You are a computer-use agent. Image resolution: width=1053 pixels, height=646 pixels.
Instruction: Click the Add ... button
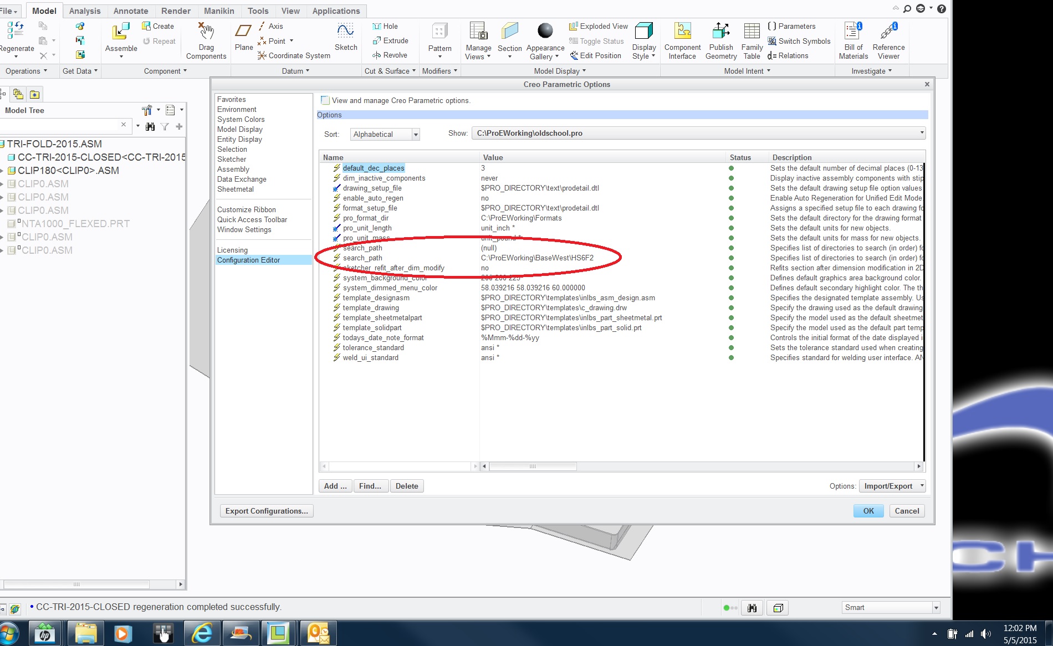(x=335, y=486)
